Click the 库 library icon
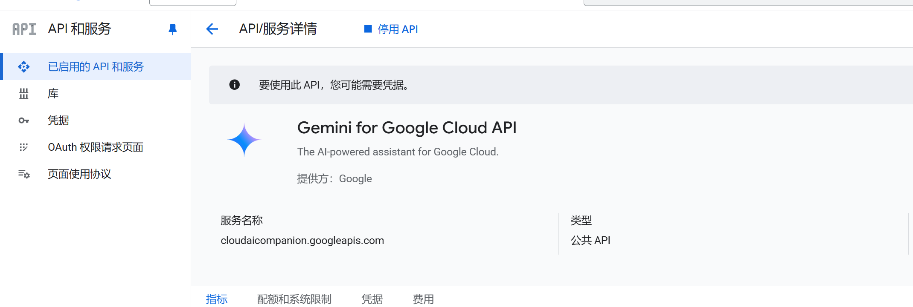Screen dimensions: 913x307 (24, 94)
